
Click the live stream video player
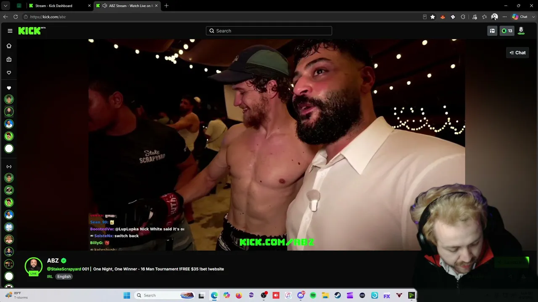click(277, 145)
